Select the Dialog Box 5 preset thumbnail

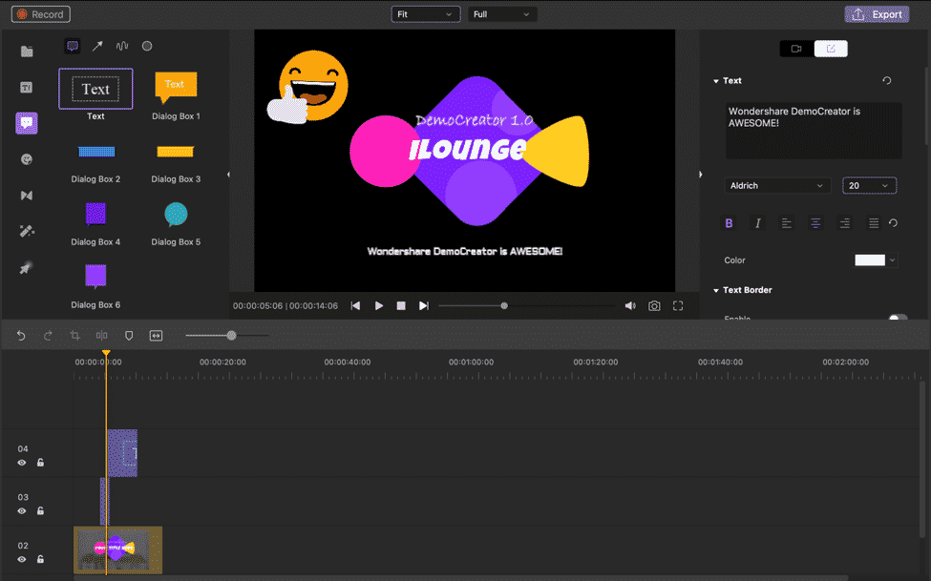[x=175, y=217]
